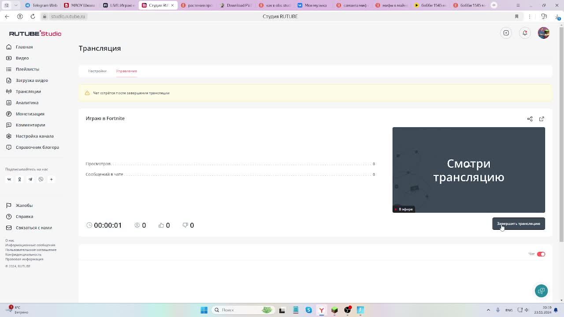Open the Windows Start menu
564x317 pixels.
[x=204, y=310]
